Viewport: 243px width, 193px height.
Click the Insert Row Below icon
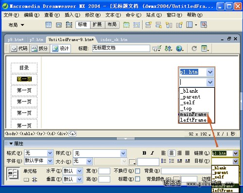point(158,25)
